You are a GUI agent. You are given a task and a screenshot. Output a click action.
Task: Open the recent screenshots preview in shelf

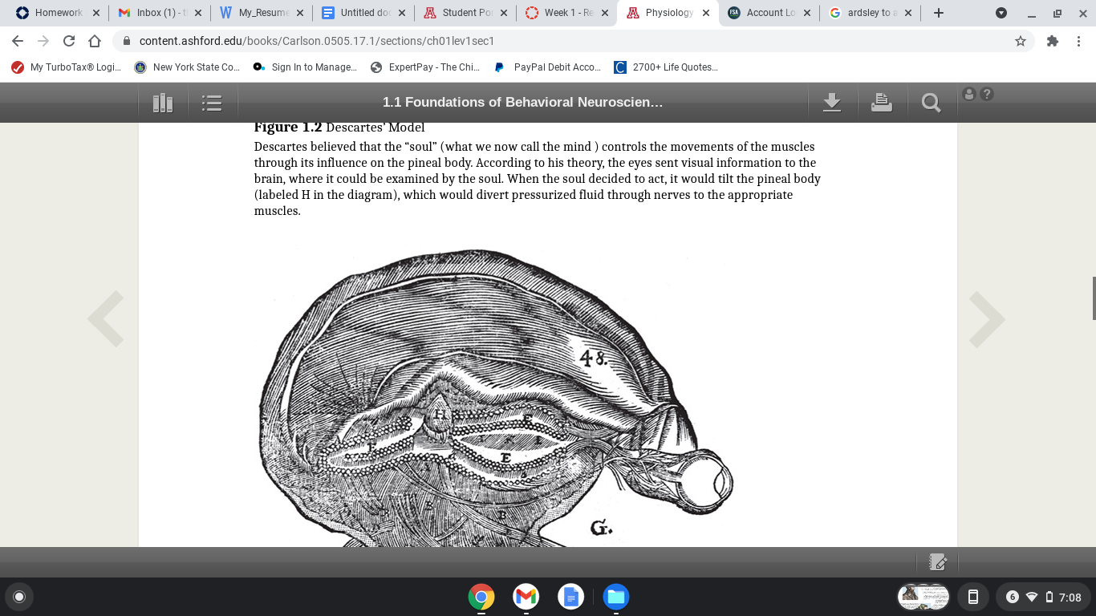(x=923, y=597)
